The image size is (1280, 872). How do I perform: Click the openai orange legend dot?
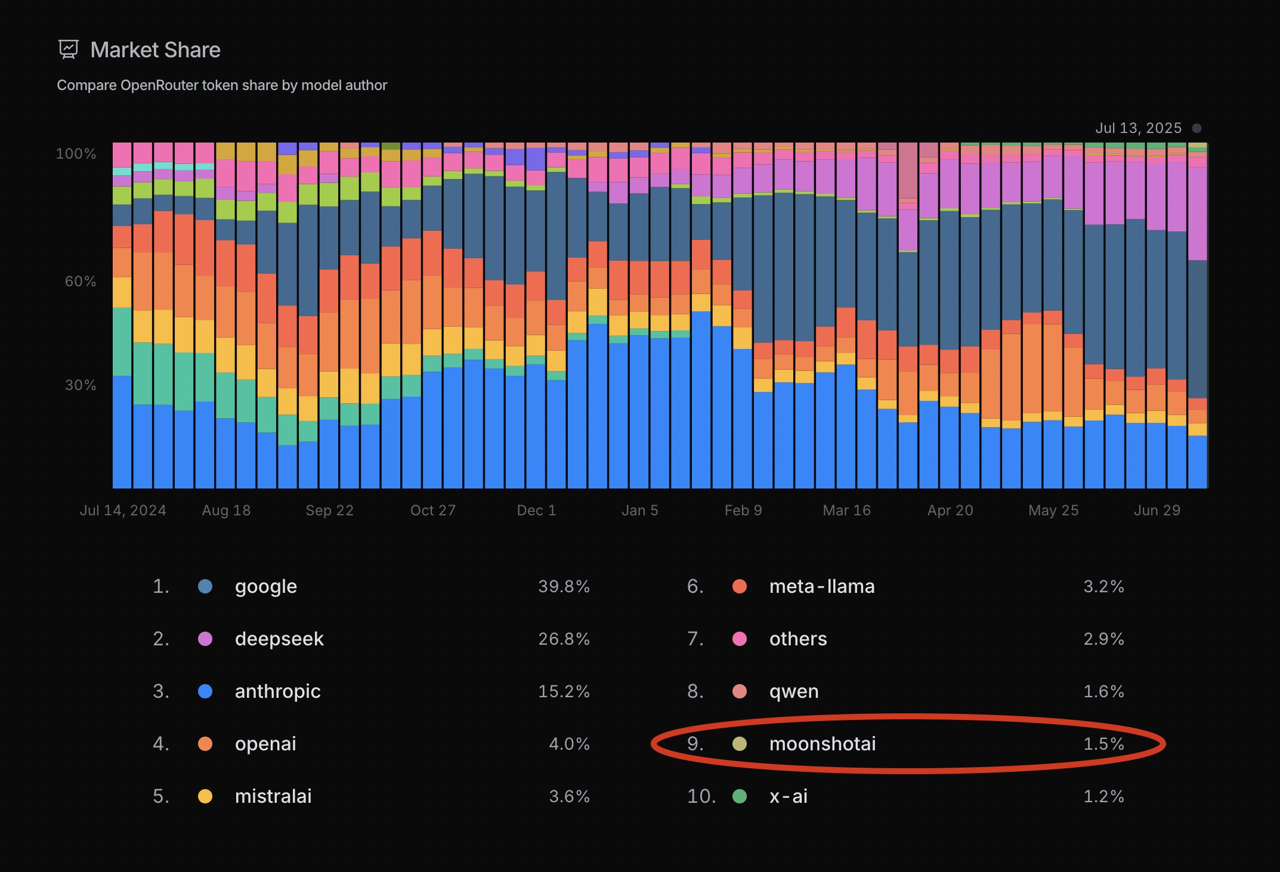click(x=205, y=744)
